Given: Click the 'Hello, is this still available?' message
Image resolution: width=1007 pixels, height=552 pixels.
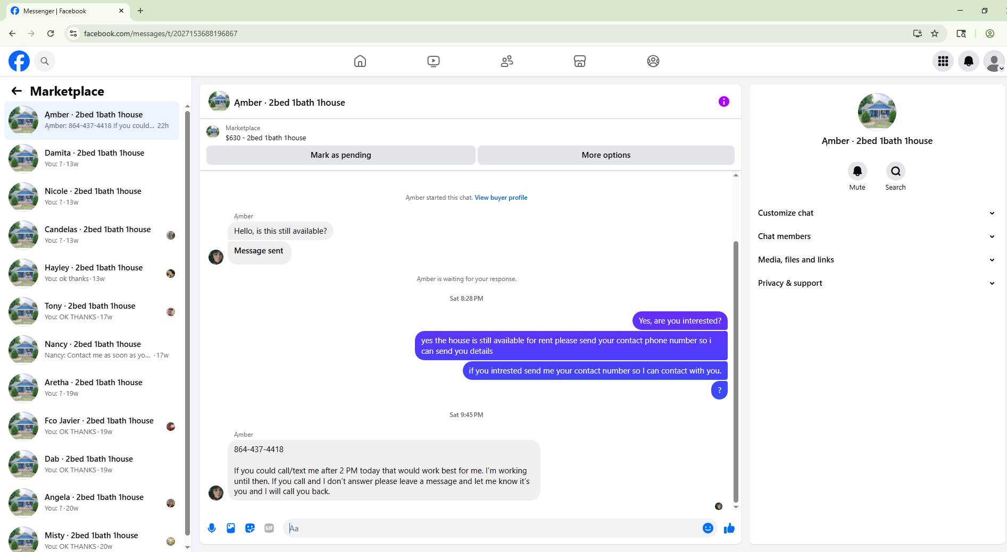Looking at the screenshot, I should pos(280,231).
